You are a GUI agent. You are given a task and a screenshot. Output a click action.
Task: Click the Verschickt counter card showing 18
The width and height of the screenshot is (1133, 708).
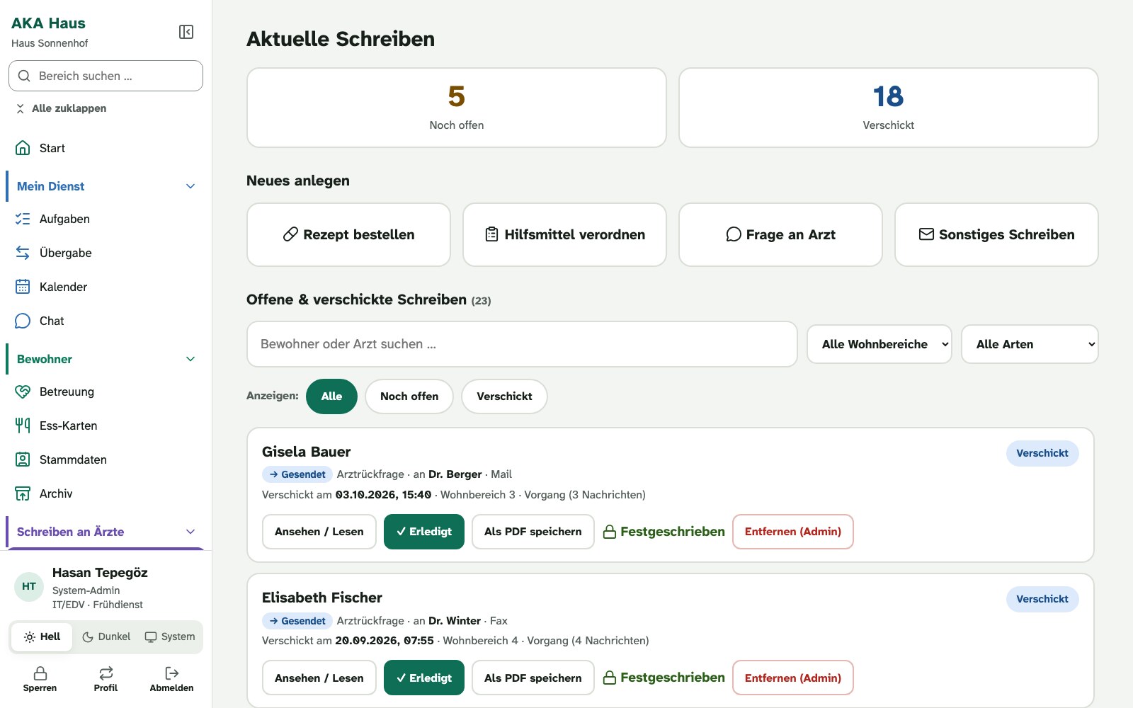889,108
